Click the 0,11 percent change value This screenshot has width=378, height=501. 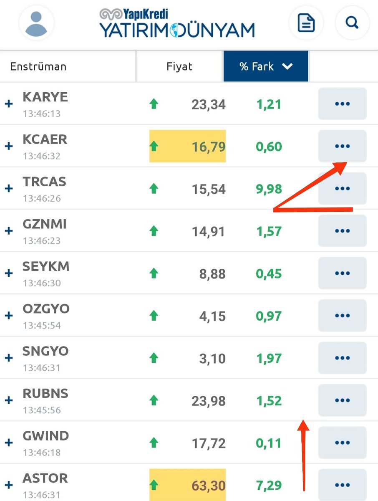[x=269, y=443]
